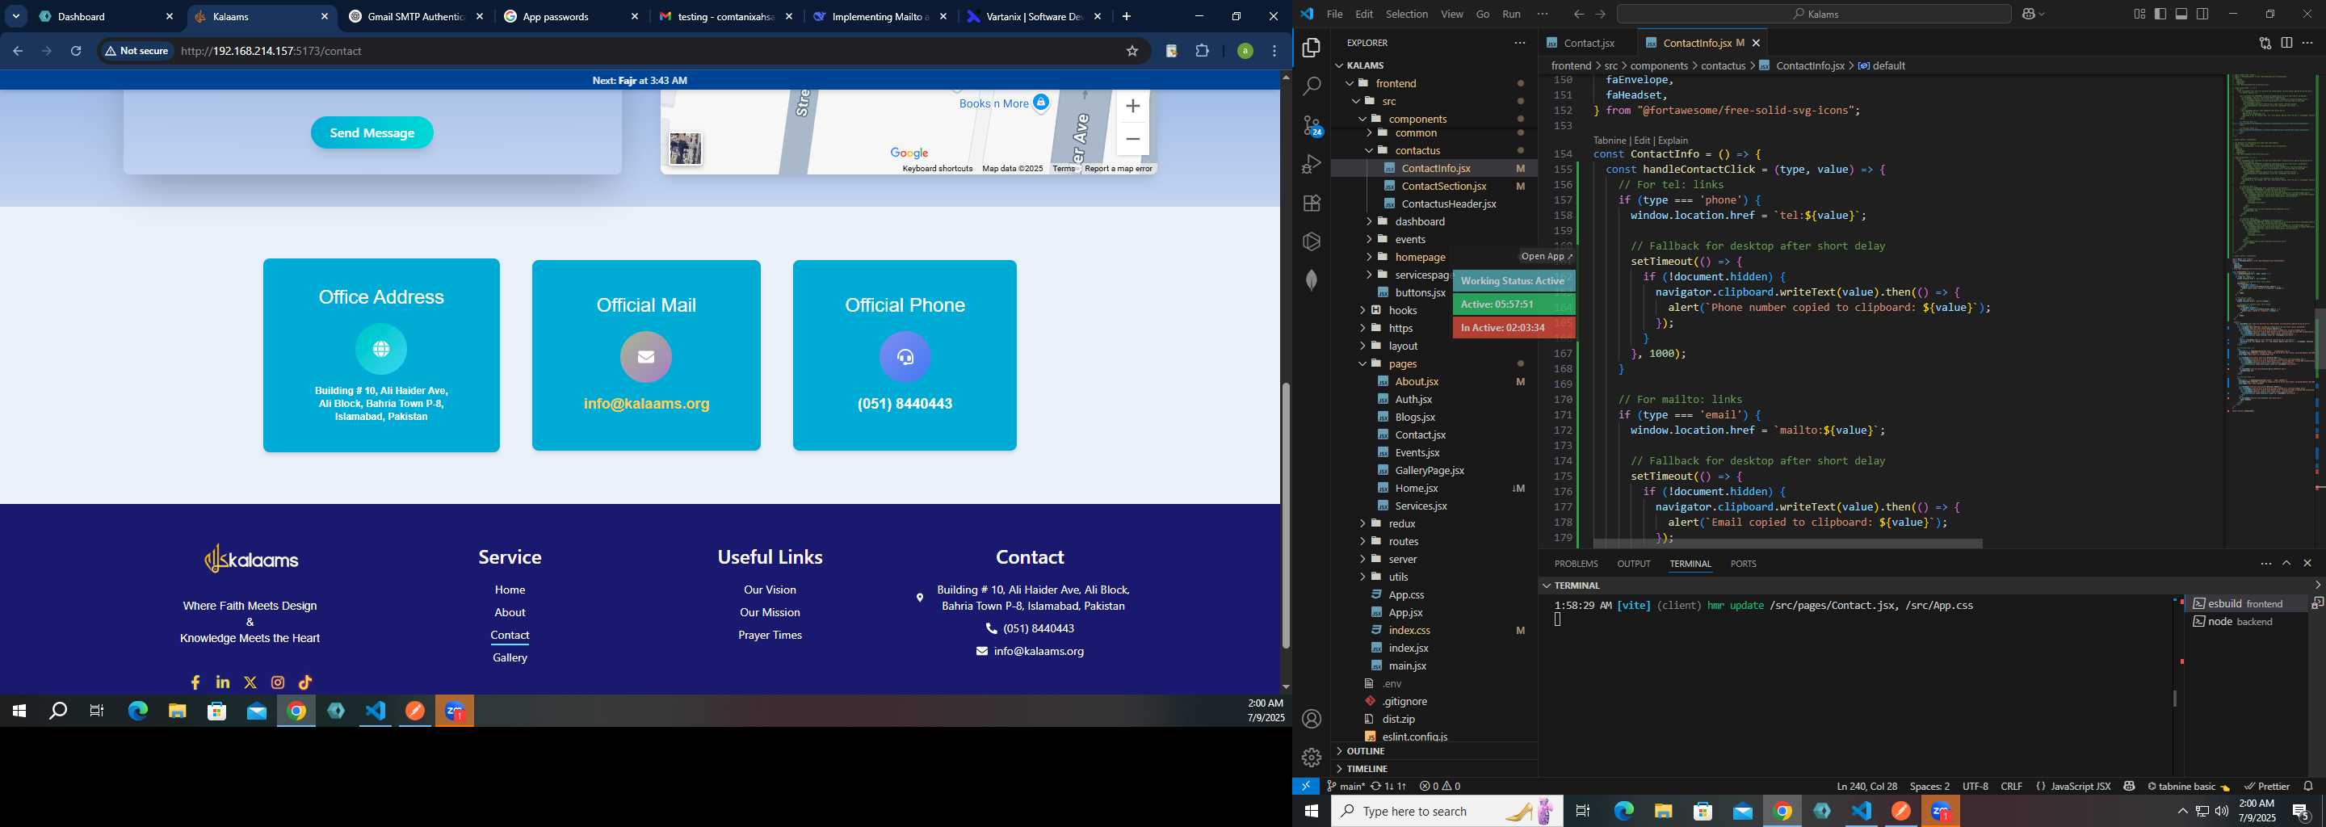Open the Search view in VS Code activity bar
Viewport: 2326px width, 827px height.
point(1311,86)
